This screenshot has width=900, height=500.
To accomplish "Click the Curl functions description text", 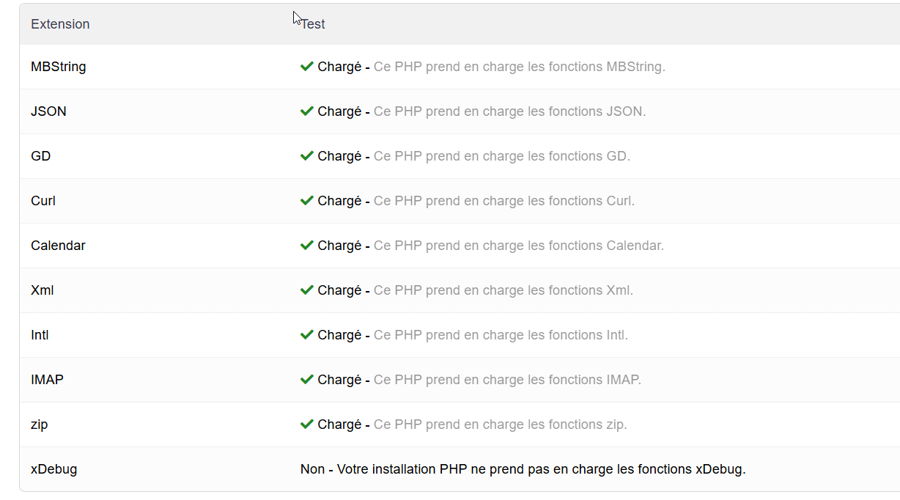I will pyautogui.click(x=504, y=201).
